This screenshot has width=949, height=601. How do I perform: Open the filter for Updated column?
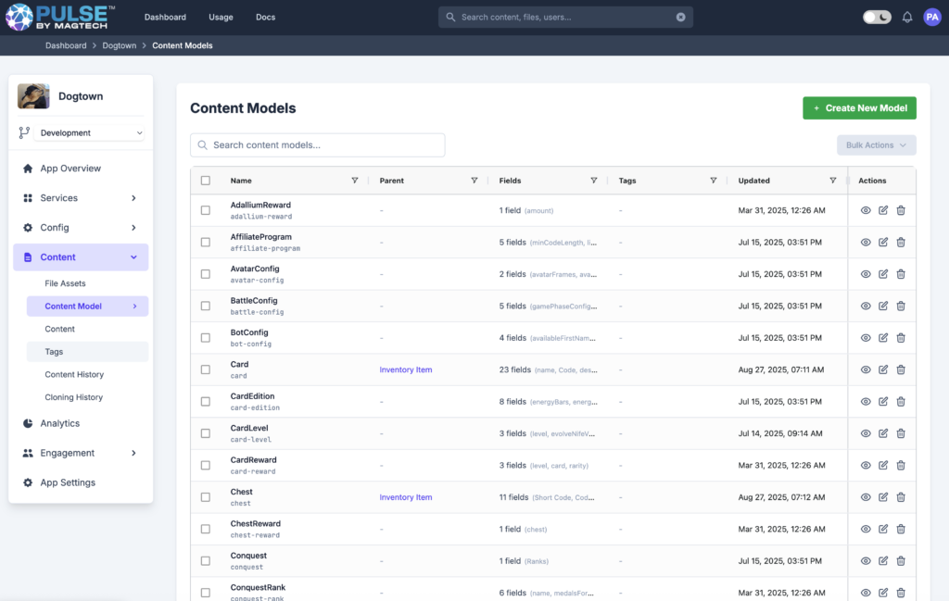coord(832,181)
